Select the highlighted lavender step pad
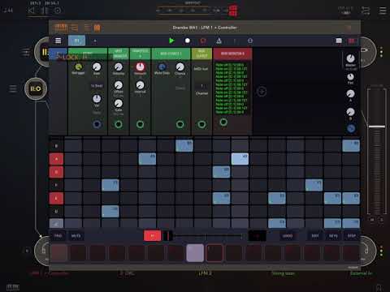This screenshot has height=292, width=390. tap(195, 253)
